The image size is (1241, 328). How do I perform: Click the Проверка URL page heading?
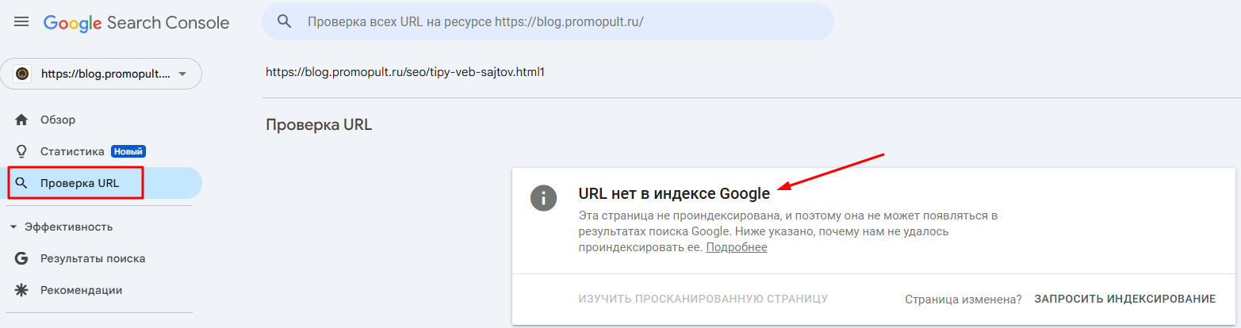point(319,125)
